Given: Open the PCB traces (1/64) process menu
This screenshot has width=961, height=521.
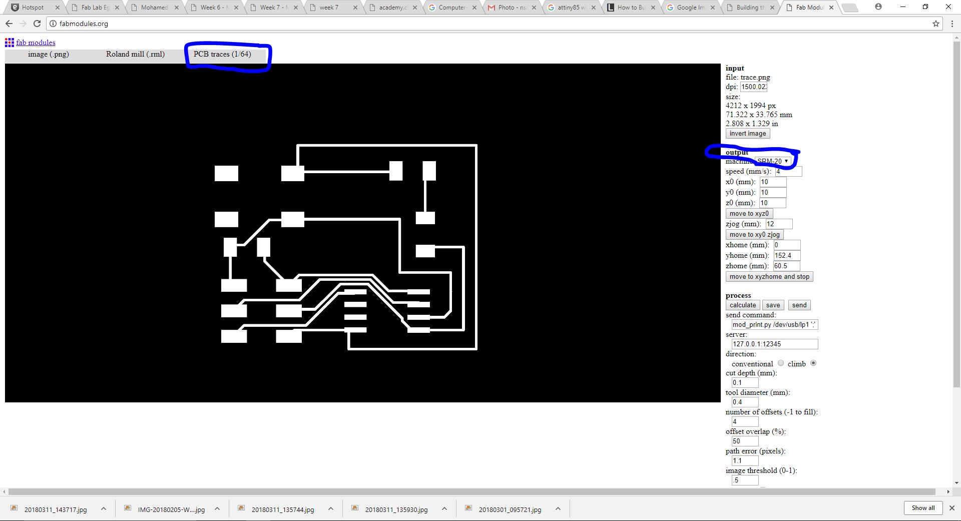Looking at the screenshot, I should 222,55.
